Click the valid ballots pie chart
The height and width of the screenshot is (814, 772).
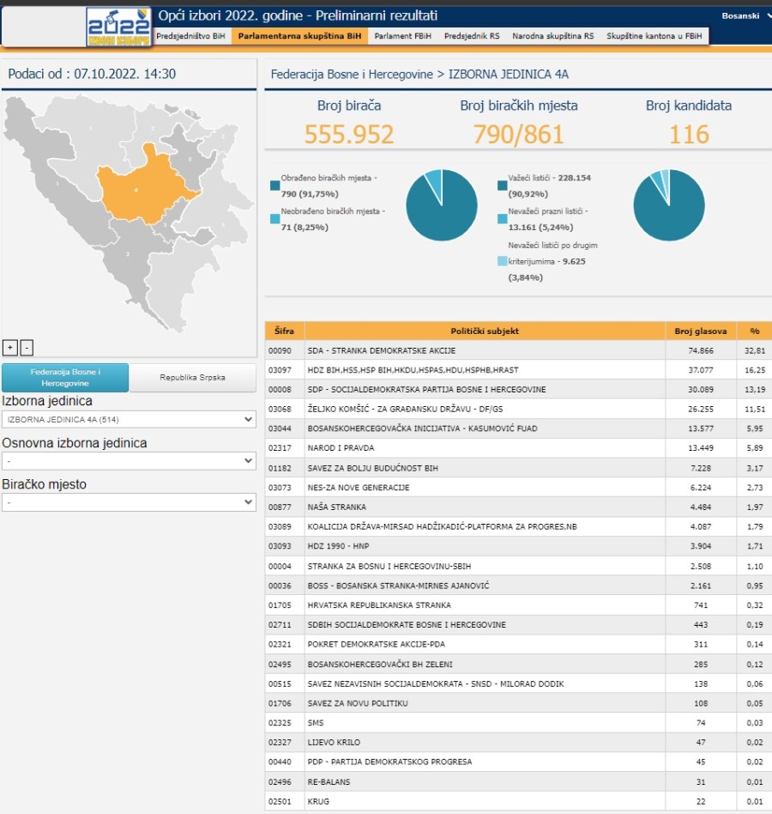668,204
